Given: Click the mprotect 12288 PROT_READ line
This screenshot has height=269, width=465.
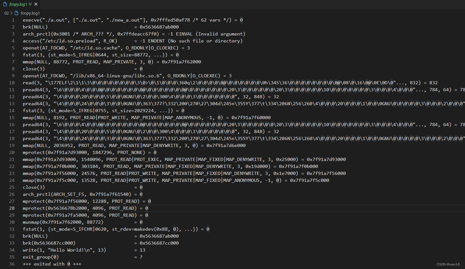Looking at the screenshot, I should tap(87, 201).
